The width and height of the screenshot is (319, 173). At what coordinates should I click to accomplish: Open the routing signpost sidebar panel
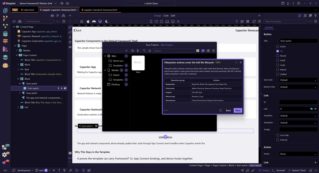point(5,41)
